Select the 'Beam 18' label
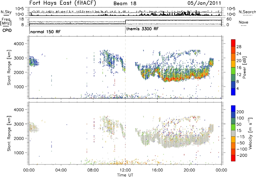The height and width of the screenshot is (177, 256). tap(125, 4)
